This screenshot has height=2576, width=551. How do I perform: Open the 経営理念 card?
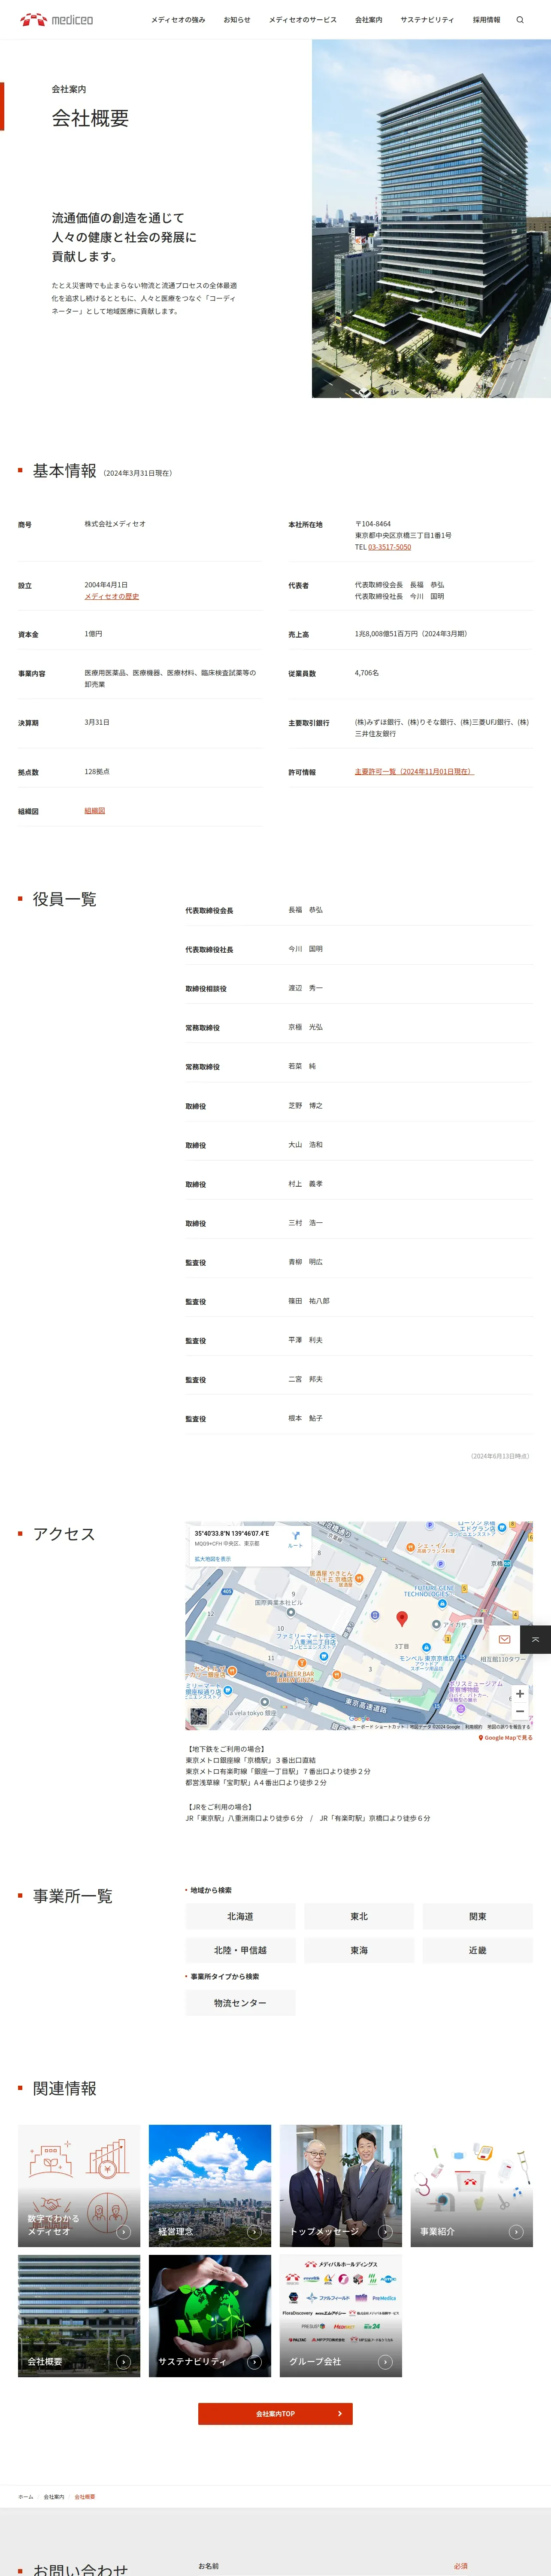(210, 2186)
